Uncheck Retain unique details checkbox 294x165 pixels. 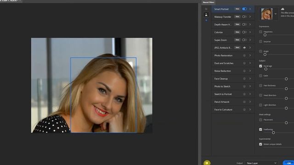[x=260, y=144]
